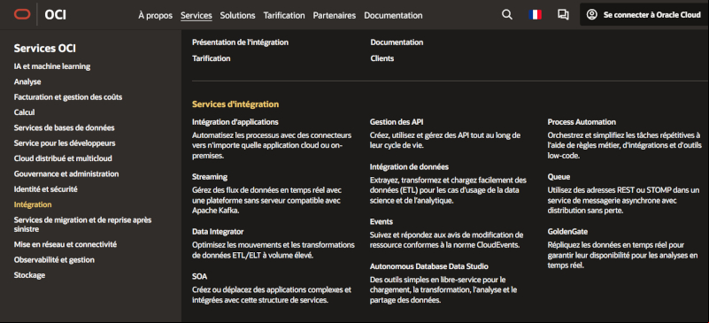This screenshot has width=709, height=323.
Task: Click the Oracle logo icon
Action: pos(22,15)
